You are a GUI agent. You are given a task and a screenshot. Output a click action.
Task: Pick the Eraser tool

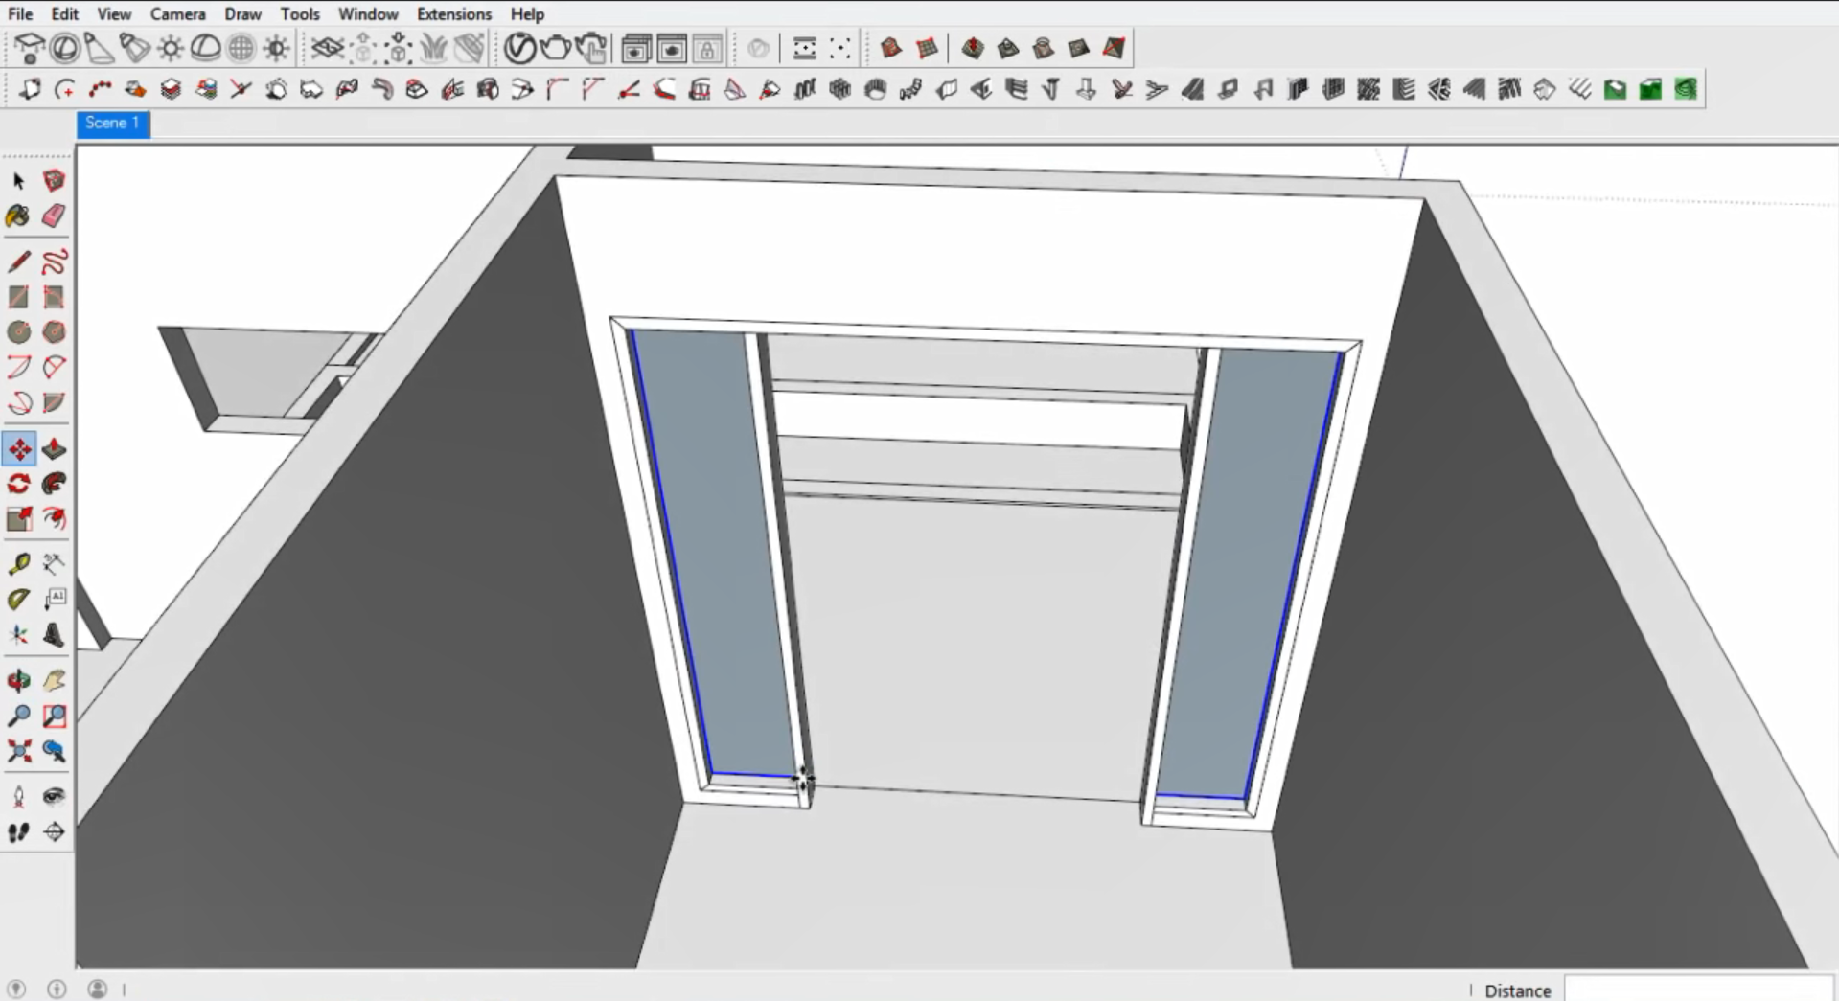54,216
